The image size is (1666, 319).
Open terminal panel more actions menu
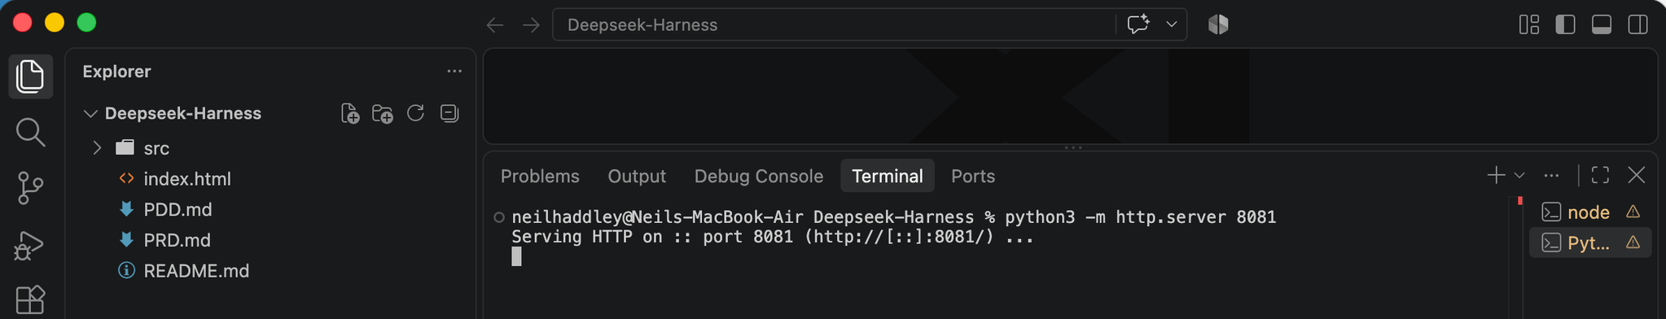[1552, 175]
